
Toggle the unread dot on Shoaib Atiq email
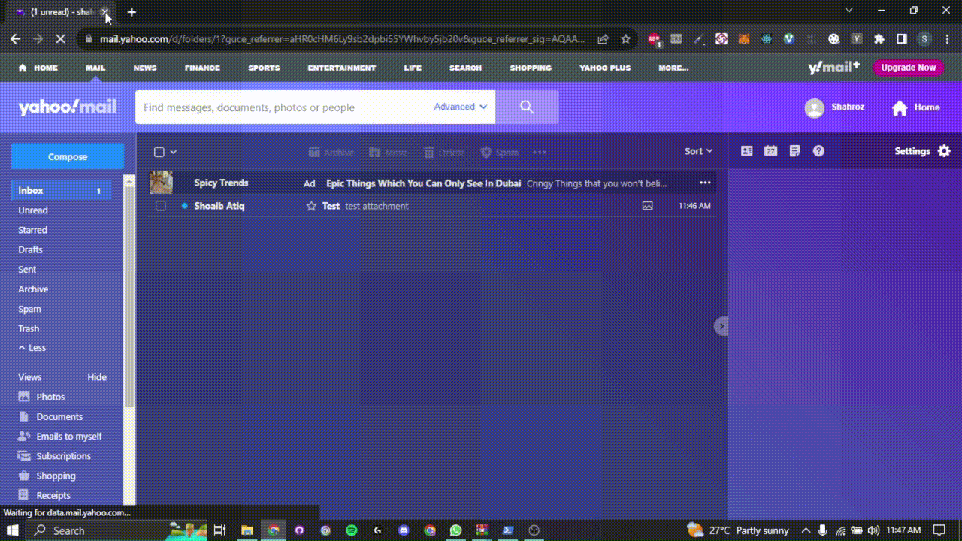(184, 206)
